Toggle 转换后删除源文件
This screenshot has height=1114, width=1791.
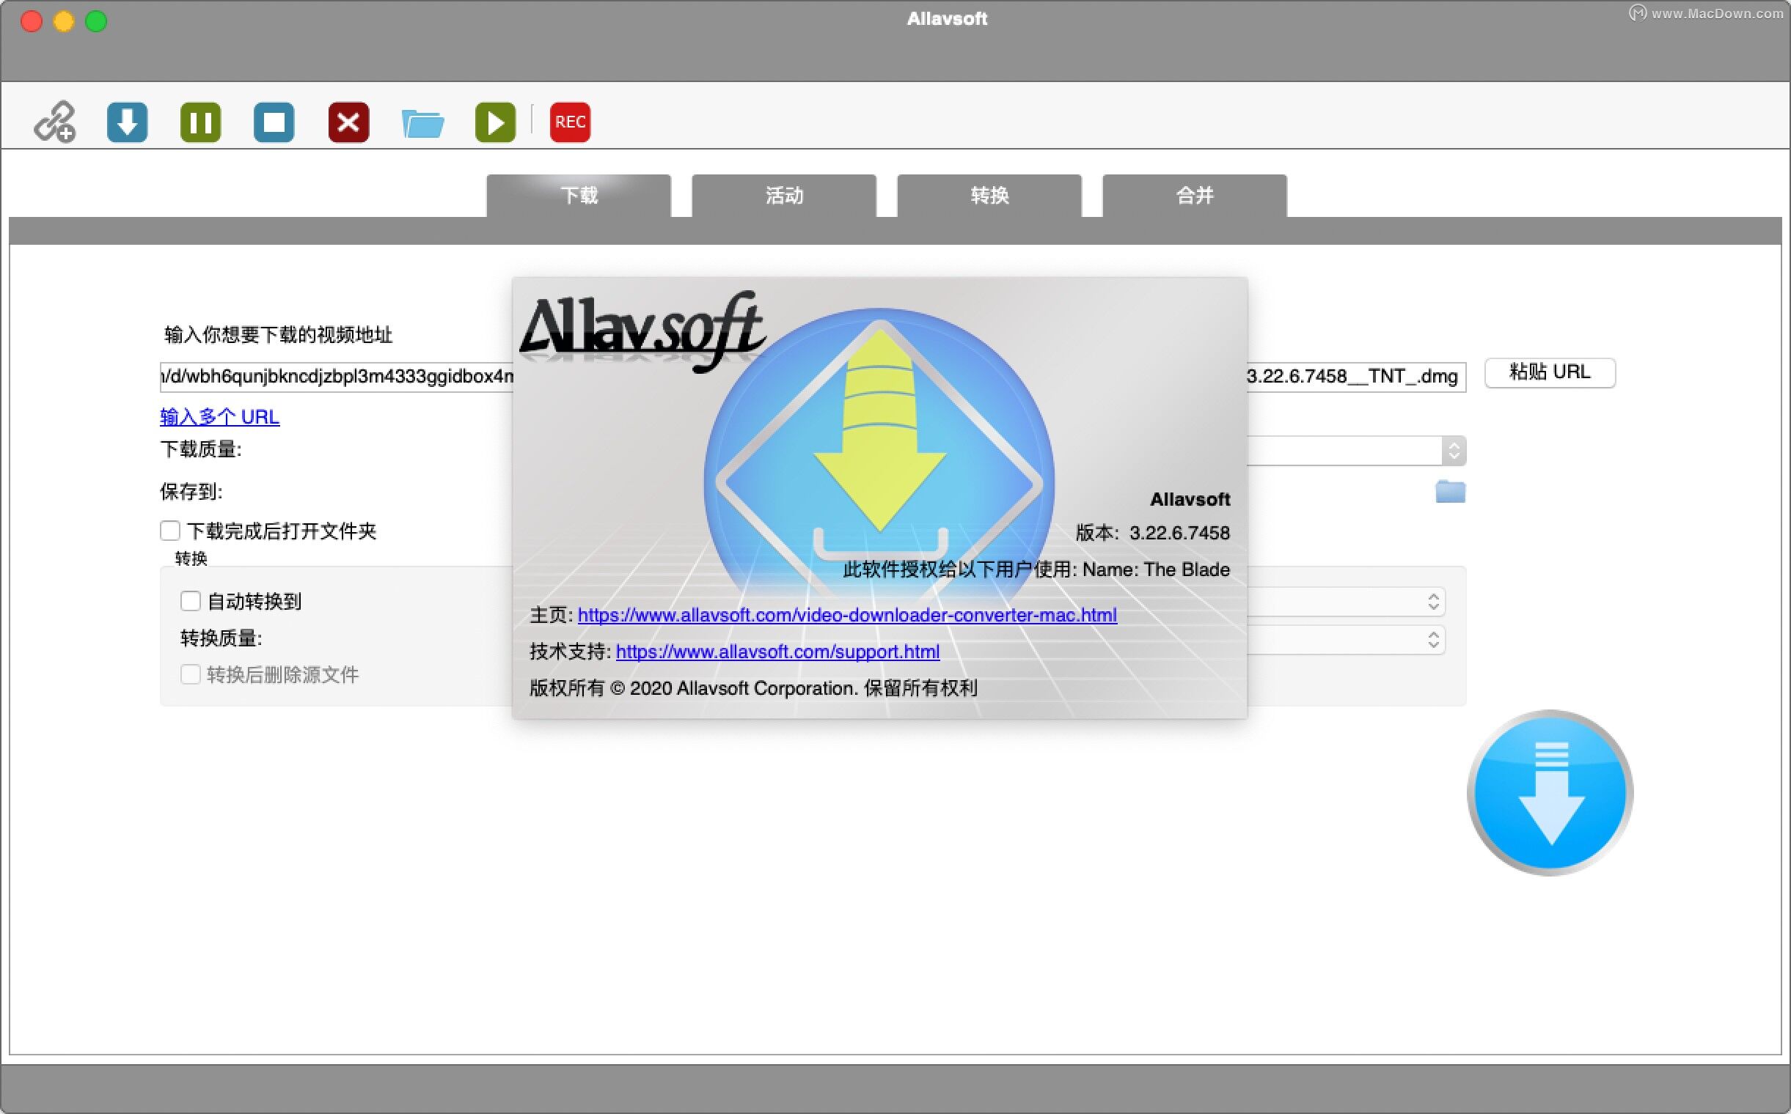[190, 674]
